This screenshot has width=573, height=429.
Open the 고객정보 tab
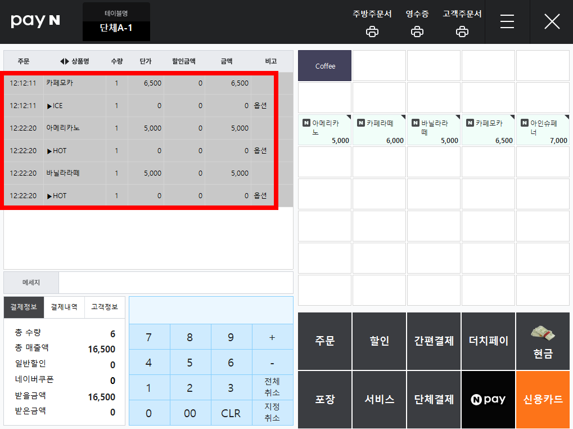(x=105, y=307)
